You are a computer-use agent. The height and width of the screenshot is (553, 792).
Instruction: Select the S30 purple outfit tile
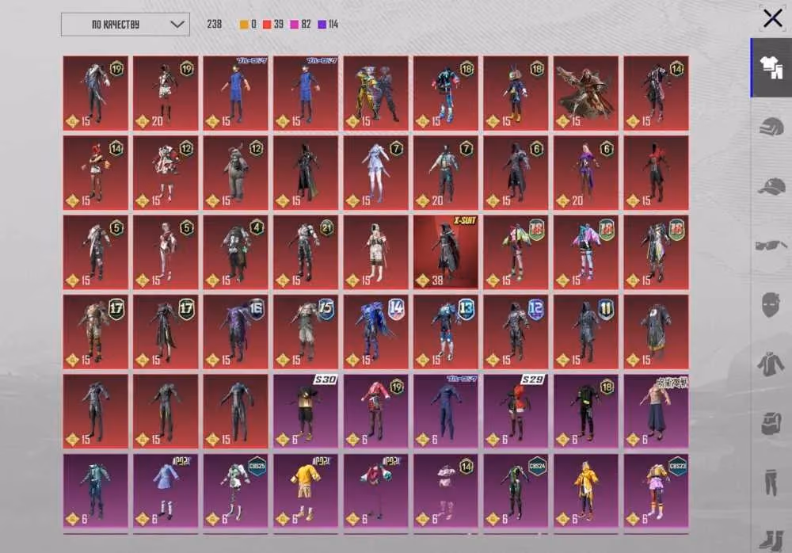[306, 411]
